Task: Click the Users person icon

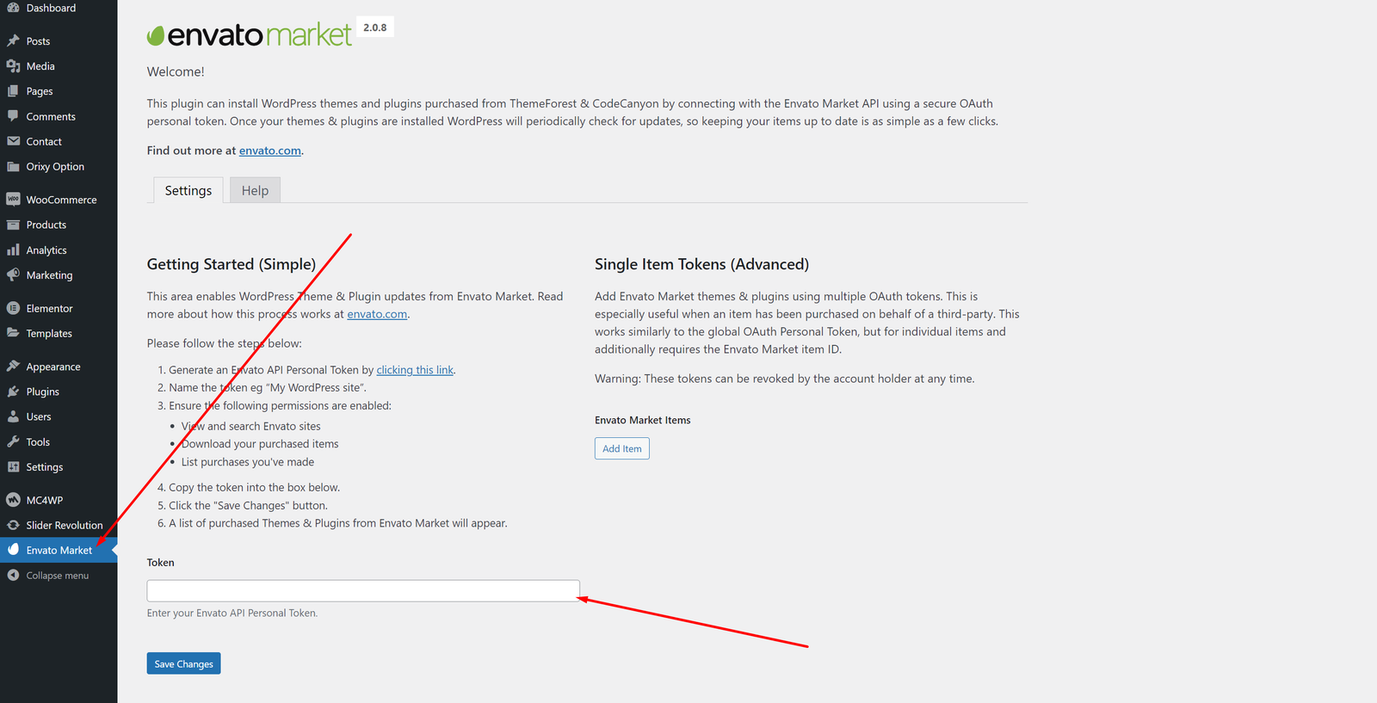Action: tap(13, 416)
